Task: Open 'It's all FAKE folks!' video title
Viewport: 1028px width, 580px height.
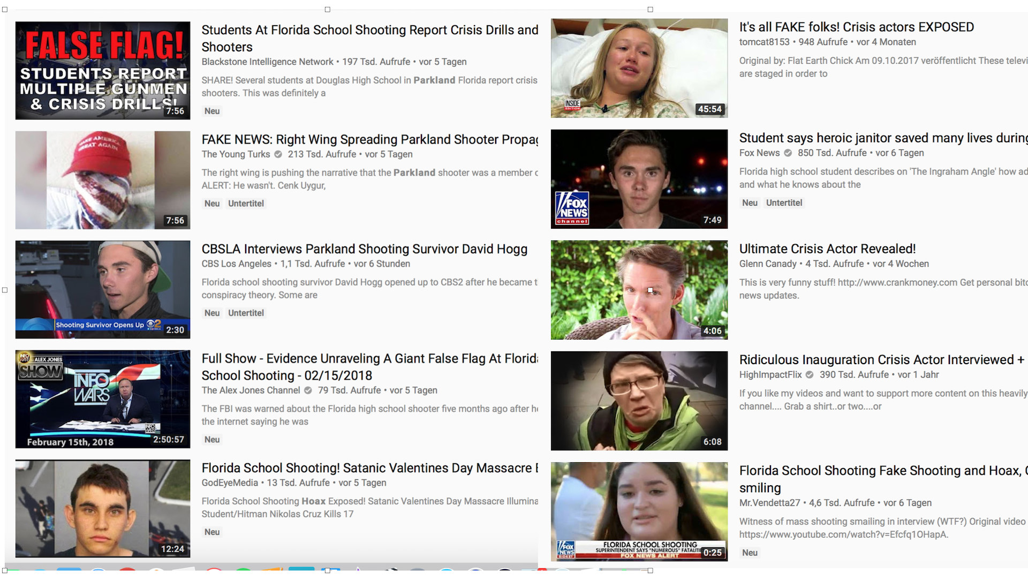Action: [857, 27]
